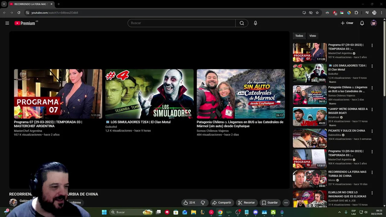386x217 pixels.
Task: Open the volume icon in system tray
Action: [366, 212]
